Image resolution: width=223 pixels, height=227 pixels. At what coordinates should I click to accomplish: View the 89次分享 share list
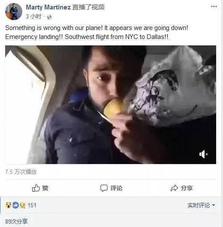click(16, 221)
